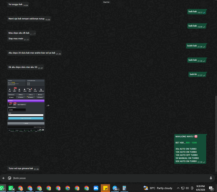
Task: Open the weather widget showing 30°C
Action: [158, 188]
